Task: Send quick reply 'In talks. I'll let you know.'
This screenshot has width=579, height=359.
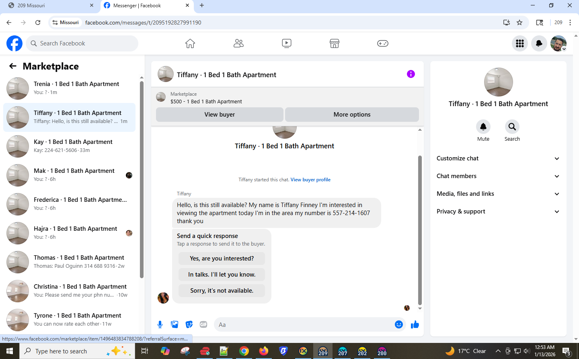Action: (x=222, y=275)
